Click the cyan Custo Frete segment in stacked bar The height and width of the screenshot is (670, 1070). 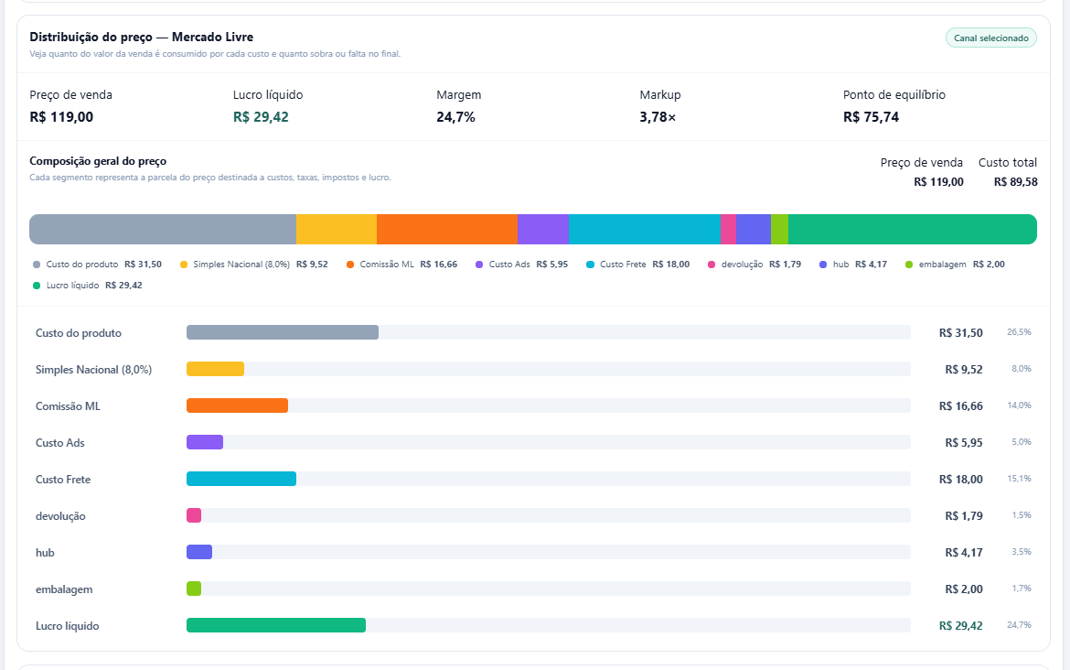[x=644, y=230]
